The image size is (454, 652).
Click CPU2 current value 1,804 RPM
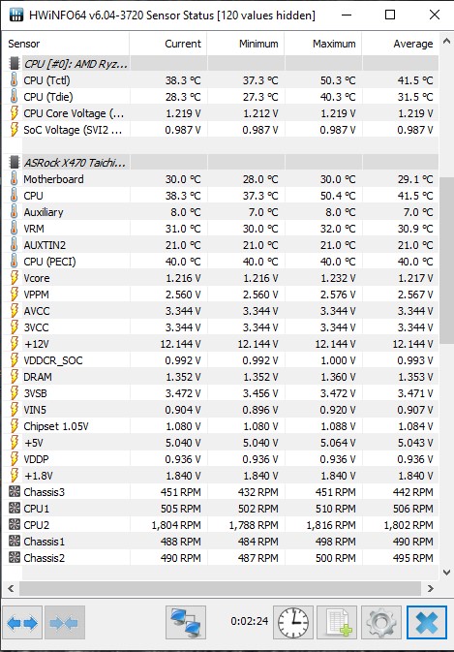176,525
